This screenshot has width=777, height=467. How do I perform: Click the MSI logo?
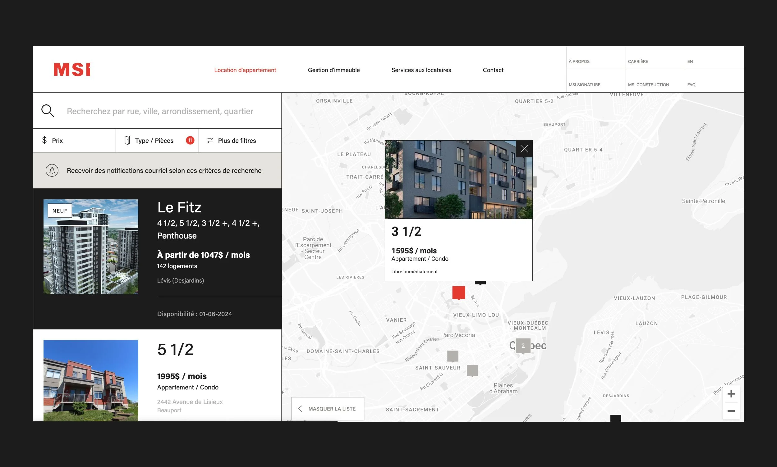pos(72,70)
